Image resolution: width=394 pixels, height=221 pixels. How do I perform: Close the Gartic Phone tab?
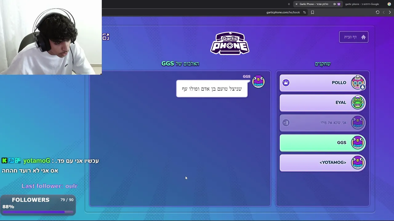pyautogui.click(x=296, y=4)
